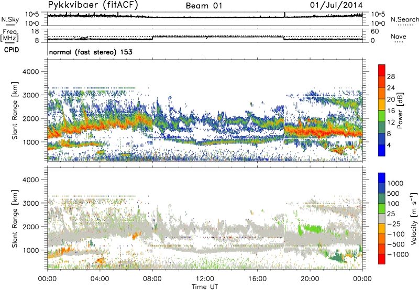Click the Time UT axis title

point(205,287)
